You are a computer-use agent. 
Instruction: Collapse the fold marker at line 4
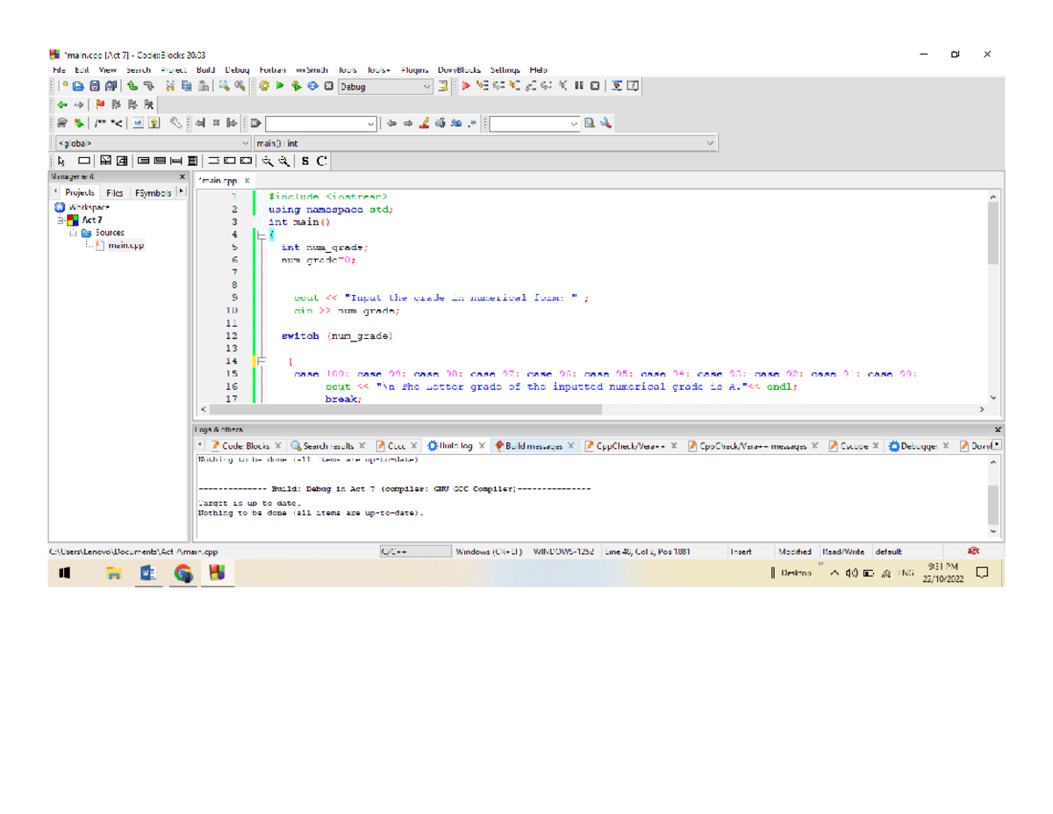coord(261,235)
